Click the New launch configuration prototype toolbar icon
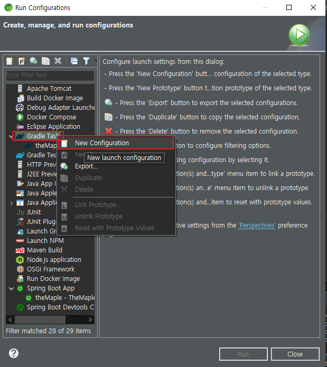 point(22,61)
